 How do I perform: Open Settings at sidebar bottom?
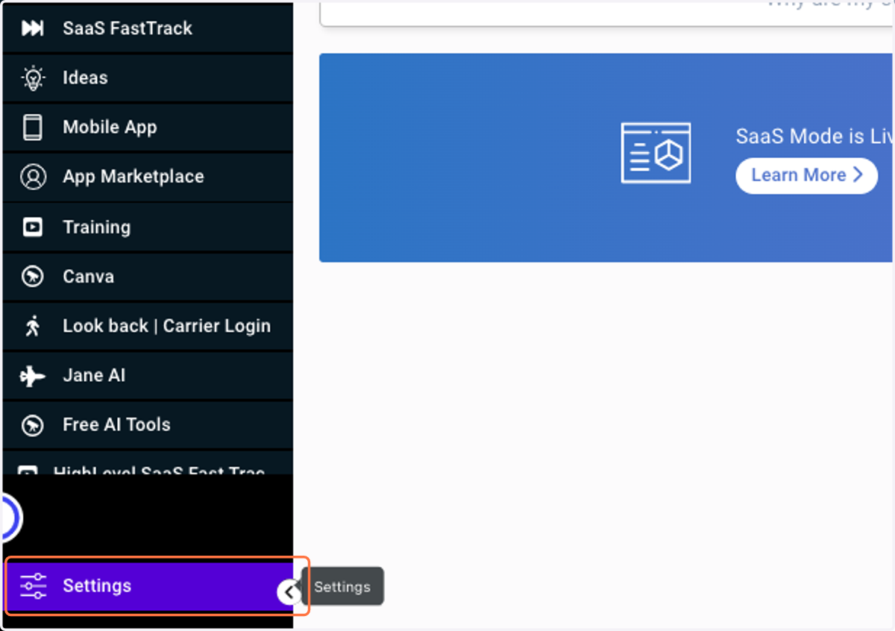[x=149, y=586]
